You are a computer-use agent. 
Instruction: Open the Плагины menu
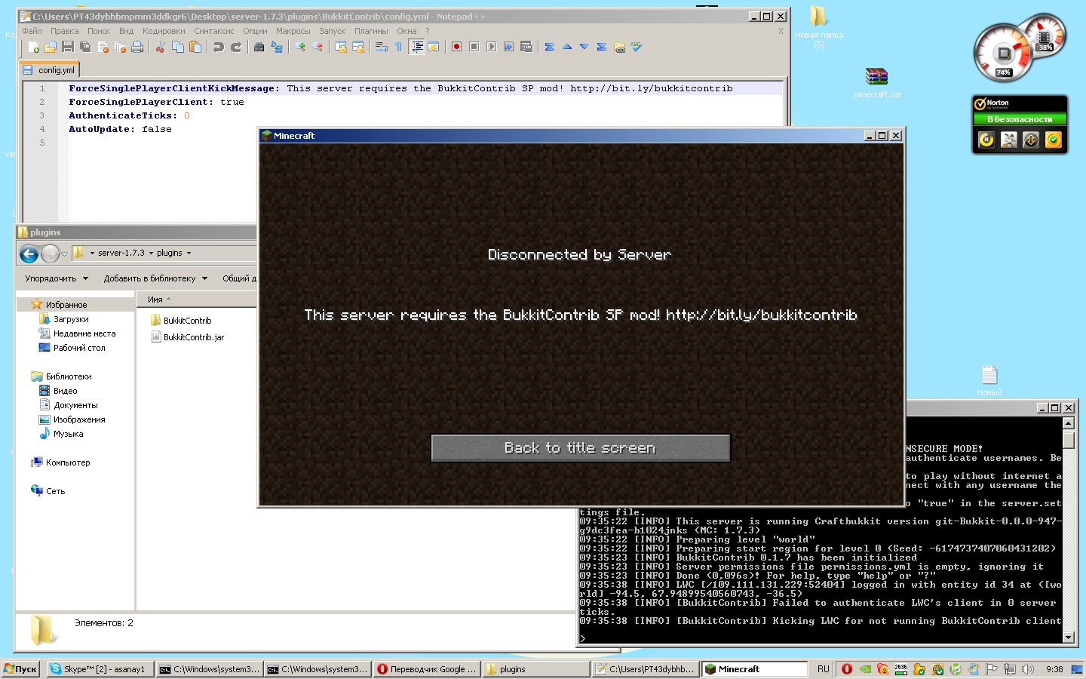tap(371, 31)
